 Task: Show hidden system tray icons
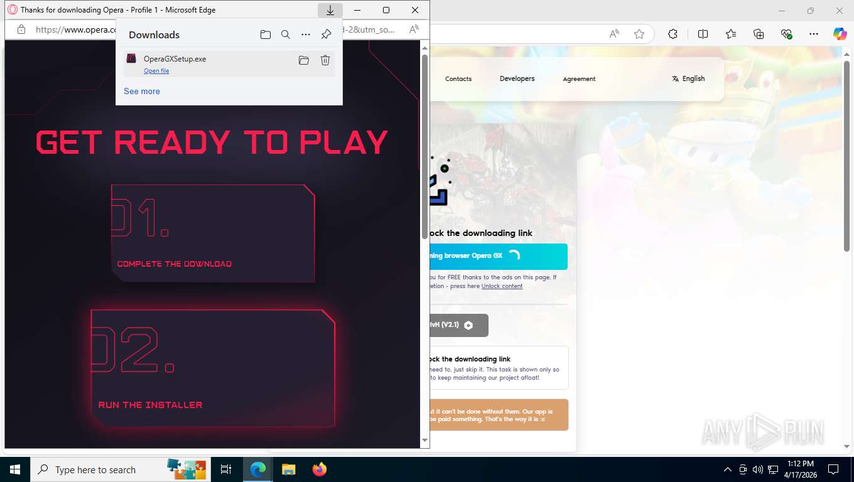pos(728,469)
